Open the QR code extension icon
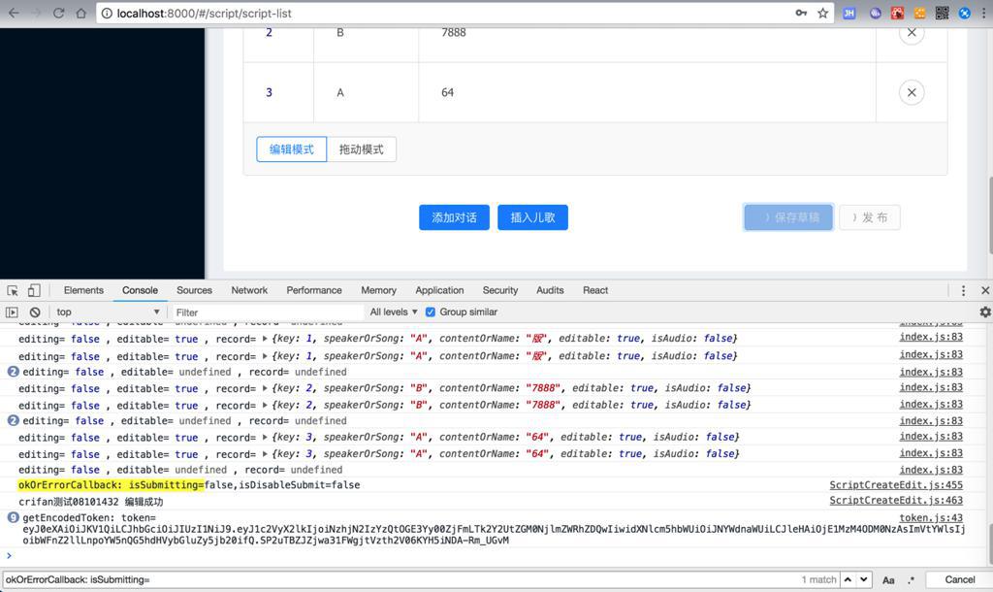The image size is (993, 592). coord(942,13)
